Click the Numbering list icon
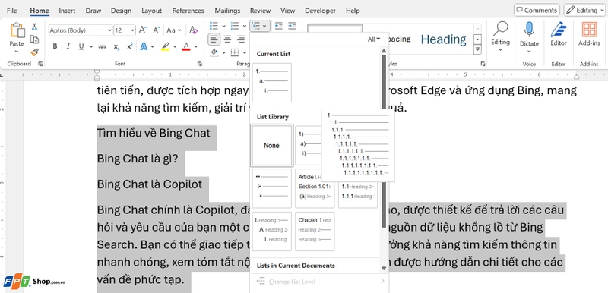 (235, 26)
